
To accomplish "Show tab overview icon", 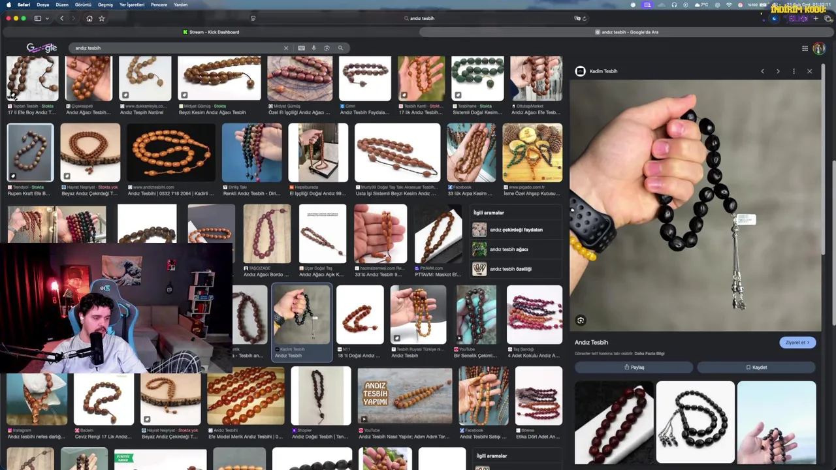I will click(828, 18).
